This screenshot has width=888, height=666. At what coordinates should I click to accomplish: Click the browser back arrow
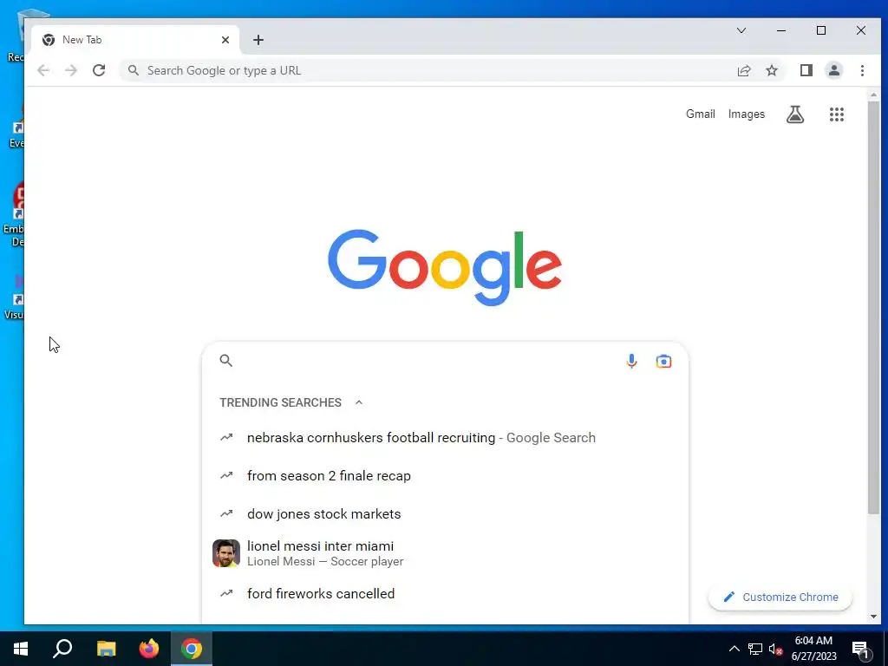43,70
